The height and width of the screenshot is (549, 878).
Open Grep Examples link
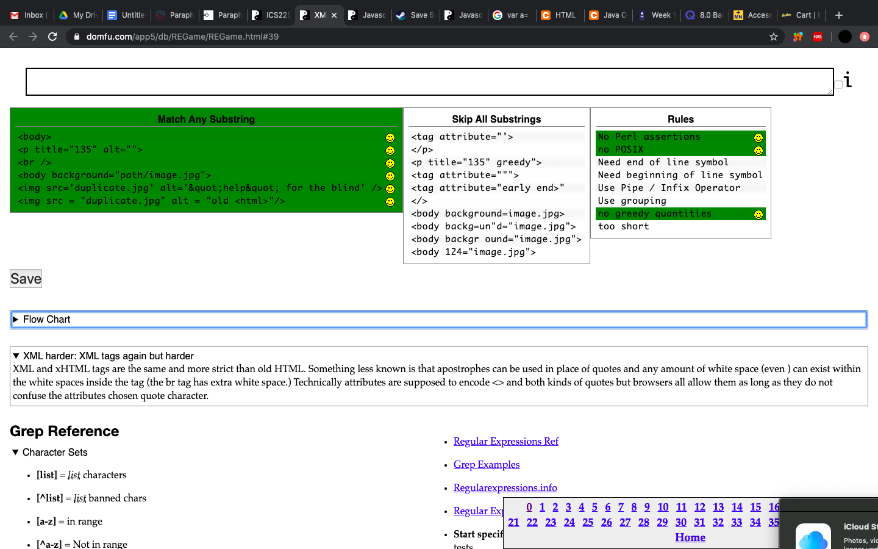coord(487,465)
